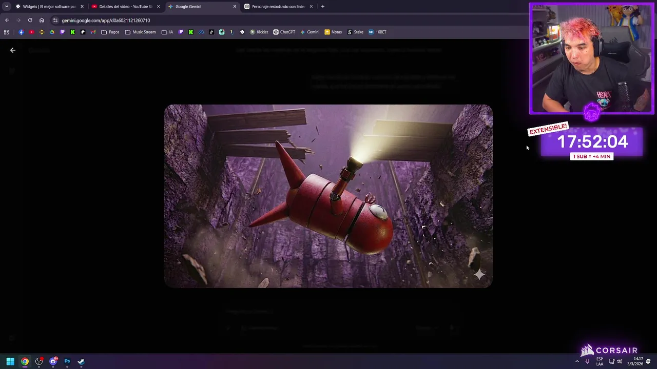The image size is (657, 369).
Task: Open the Google Drive bookmark icon
Action: [x=52, y=32]
